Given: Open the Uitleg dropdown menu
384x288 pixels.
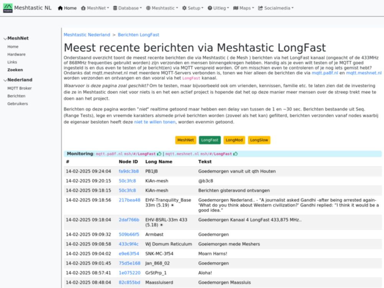Looking at the screenshot, I should point(218,8).
